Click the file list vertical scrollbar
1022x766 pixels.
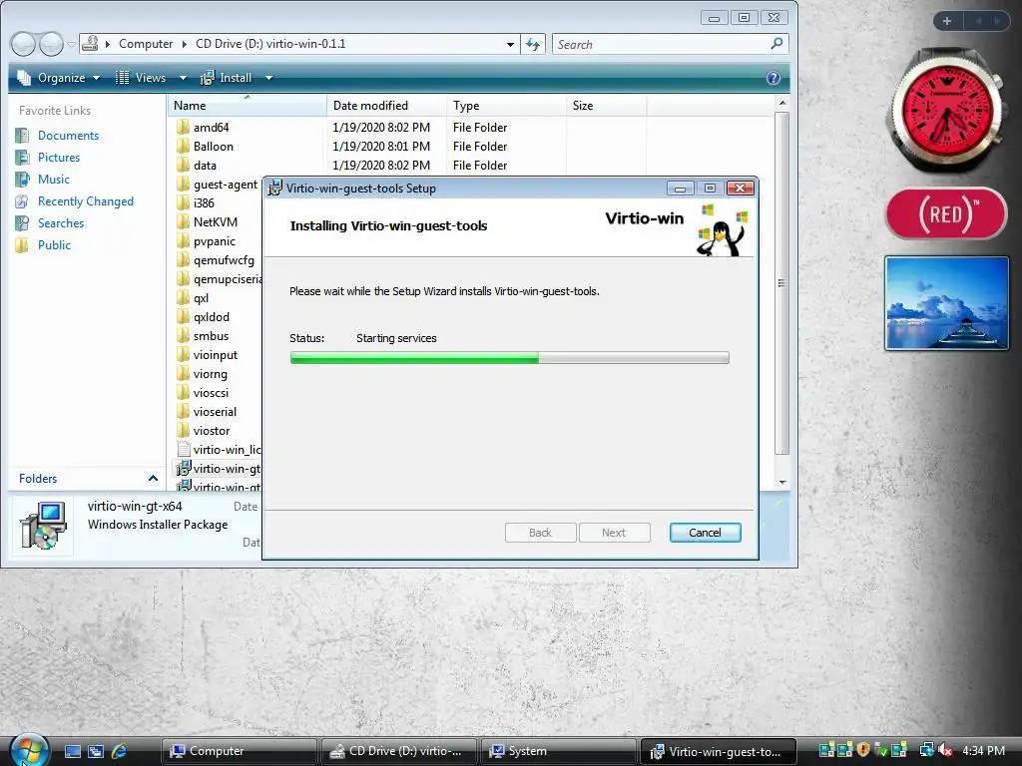tap(782, 283)
